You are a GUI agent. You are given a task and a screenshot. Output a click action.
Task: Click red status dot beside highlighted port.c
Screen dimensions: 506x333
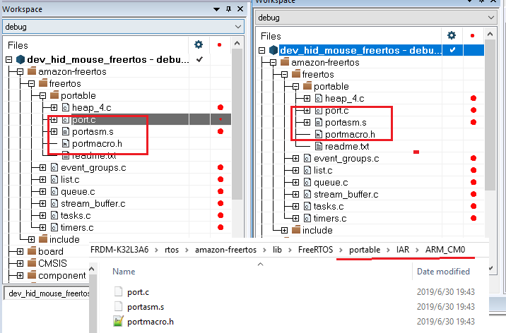(220, 119)
